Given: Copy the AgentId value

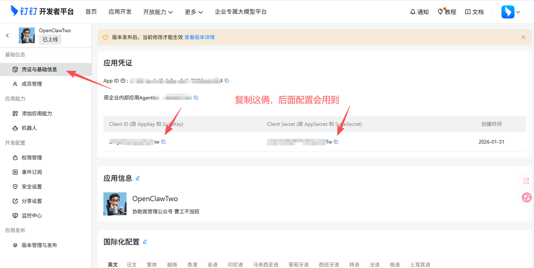Looking at the screenshot, I should pyautogui.click(x=196, y=98).
